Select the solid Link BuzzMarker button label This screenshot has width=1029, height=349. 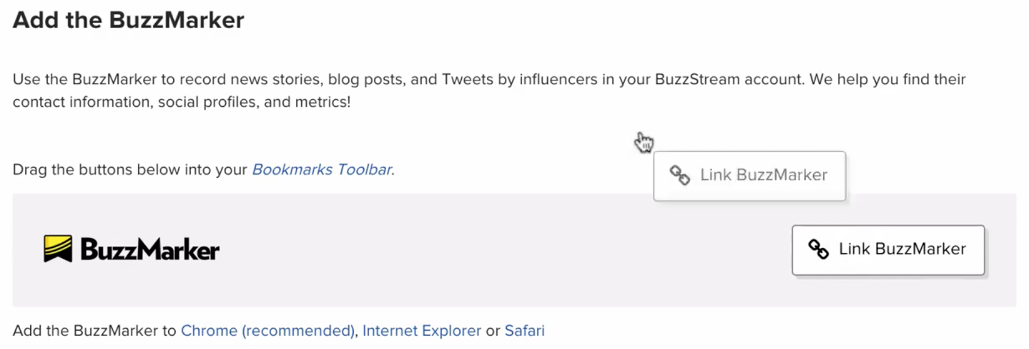pyautogui.click(x=902, y=249)
